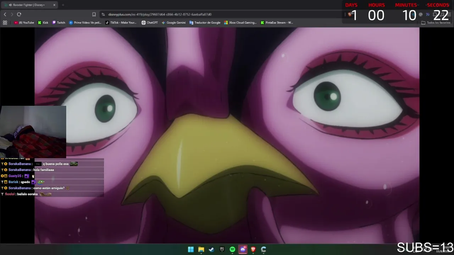Screen dimensions: 454x255
Task: Click the "como están amiguis?" chat message
Action: coord(49,188)
